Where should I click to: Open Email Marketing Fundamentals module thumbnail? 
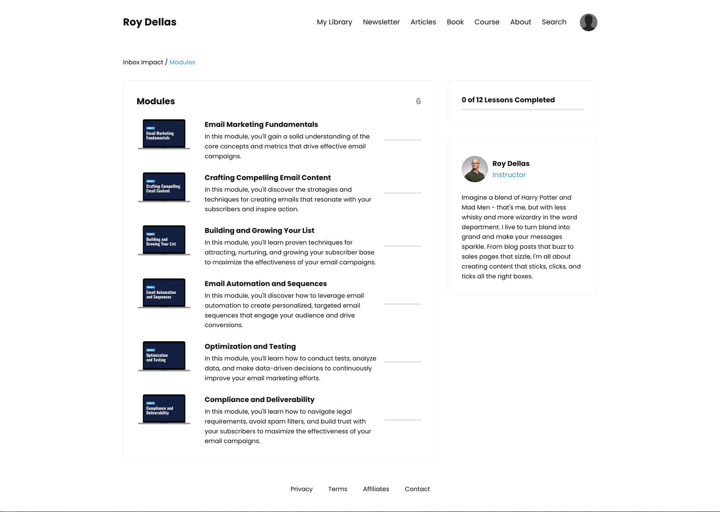[164, 134]
